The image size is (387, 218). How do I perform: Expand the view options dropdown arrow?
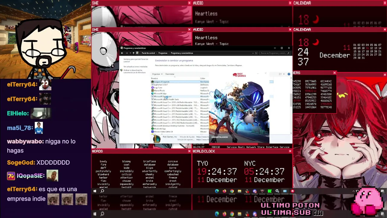pyautogui.click(x=284, y=74)
